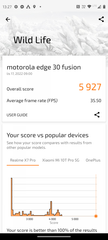The image size is (108, 240).
Task: Tap the top-right share icon
Action: pyautogui.click(x=101, y=19)
